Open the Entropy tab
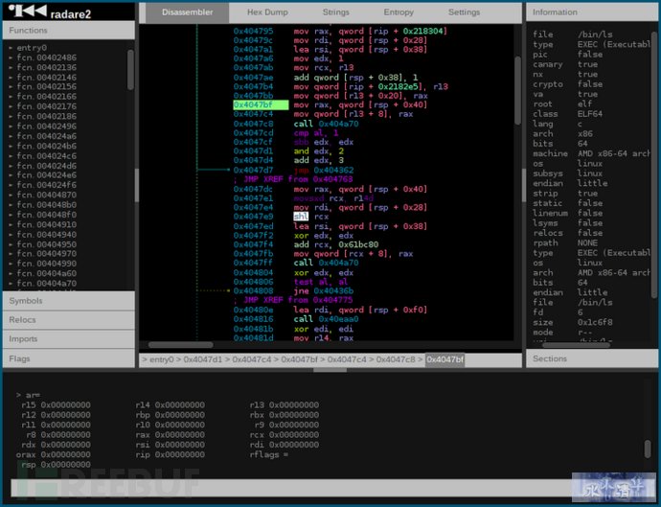This screenshot has height=507, width=661. coord(399,12)
